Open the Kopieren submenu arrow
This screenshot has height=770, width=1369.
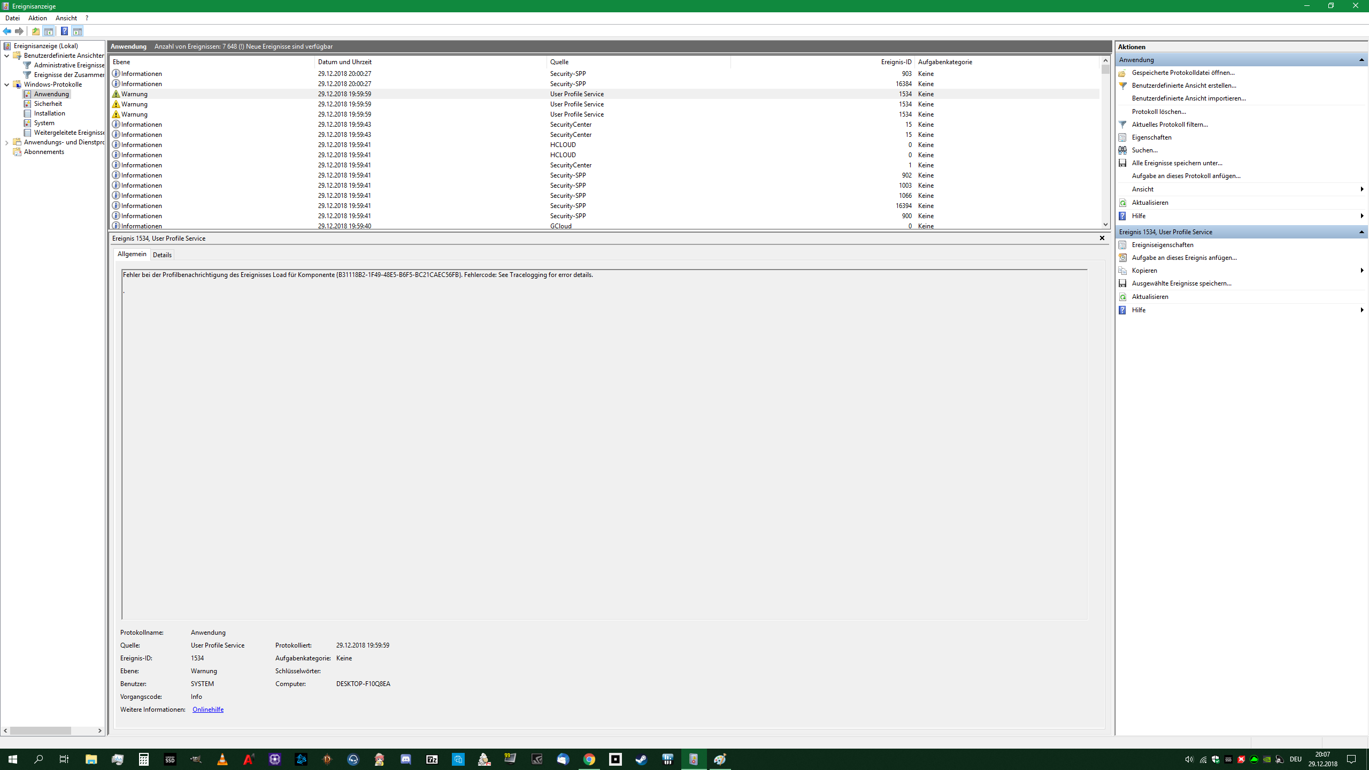tap(1362, 271)
